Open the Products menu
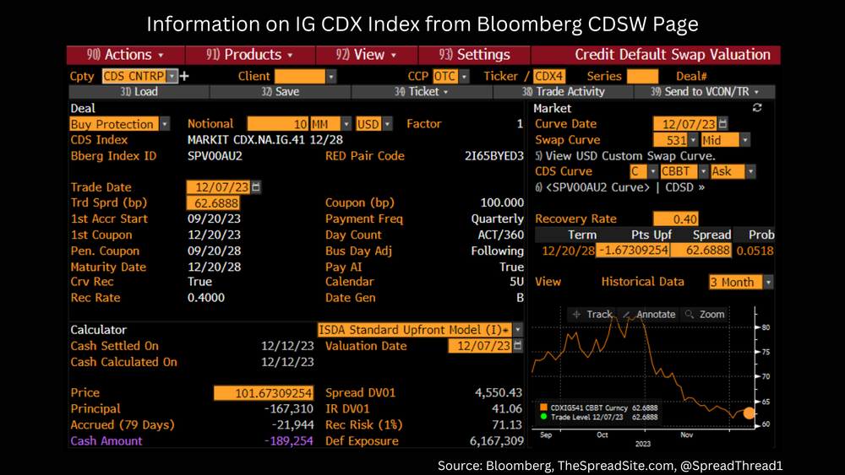The height and width of the screenshot is (475, 845). point(249,55)
